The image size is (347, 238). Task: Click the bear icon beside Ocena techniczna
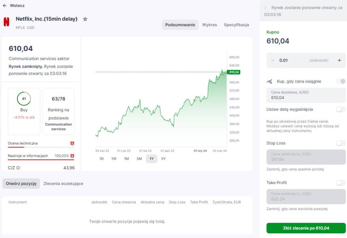coord(72,144)
